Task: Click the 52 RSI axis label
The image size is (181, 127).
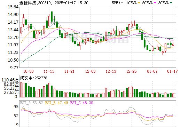Action: click(x=16, y=116)
